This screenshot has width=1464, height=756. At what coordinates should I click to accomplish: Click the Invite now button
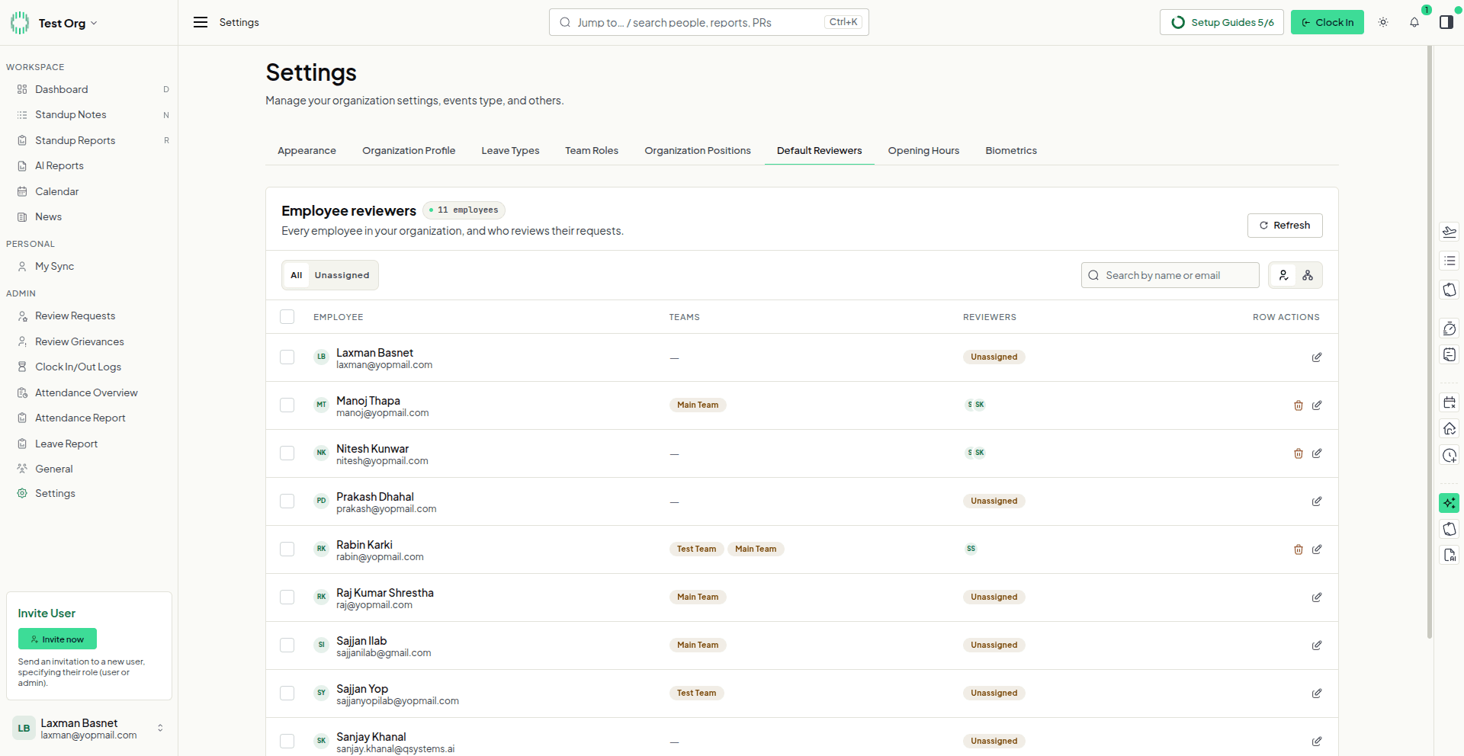tap(57, 639)
